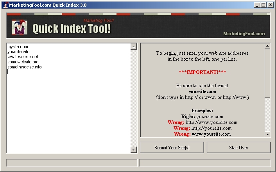The width and height of the screenshot is (276, 172).
Task: Click the Start Over button
Action: pyautogui.click(x=238, y=147)
